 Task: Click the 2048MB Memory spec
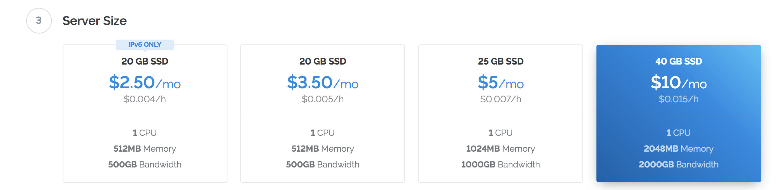678,149
